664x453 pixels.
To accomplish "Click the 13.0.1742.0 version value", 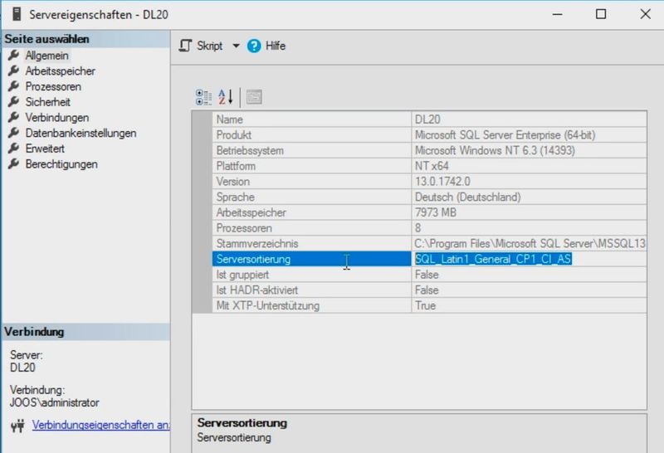I will (x=529, y=181).
